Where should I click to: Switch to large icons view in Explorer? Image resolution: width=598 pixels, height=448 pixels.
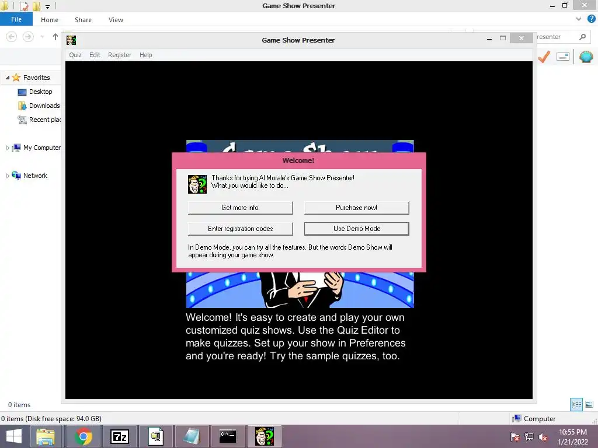589,404
